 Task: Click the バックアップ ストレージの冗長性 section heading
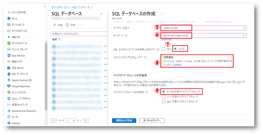coord(130,75)
